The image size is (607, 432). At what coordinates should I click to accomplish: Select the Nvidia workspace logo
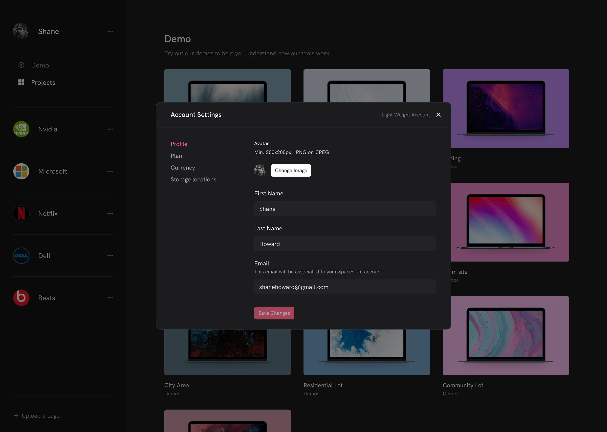[21, 129]
